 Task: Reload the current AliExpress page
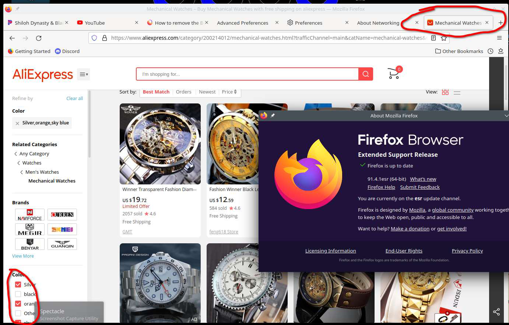click(39, 38)
